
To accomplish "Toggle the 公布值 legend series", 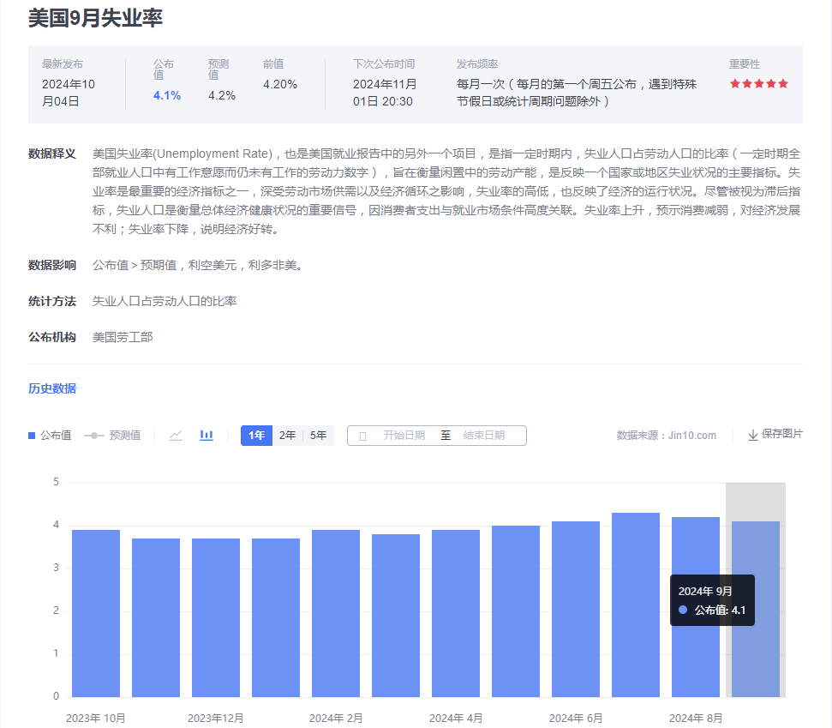I will 50,436.
